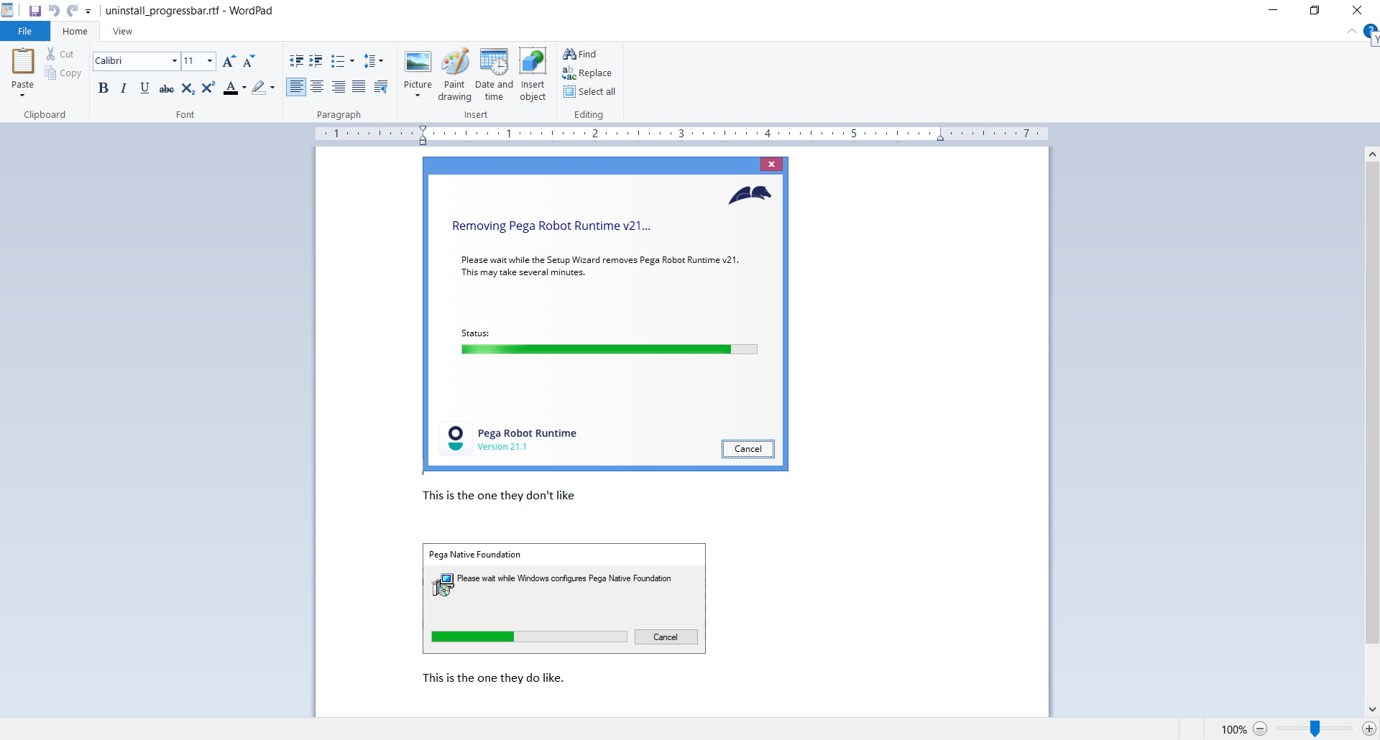The width and height of the screenshot is (1380, 740).
Task: Click the Undo arrow icon
Action: (54, 11)
